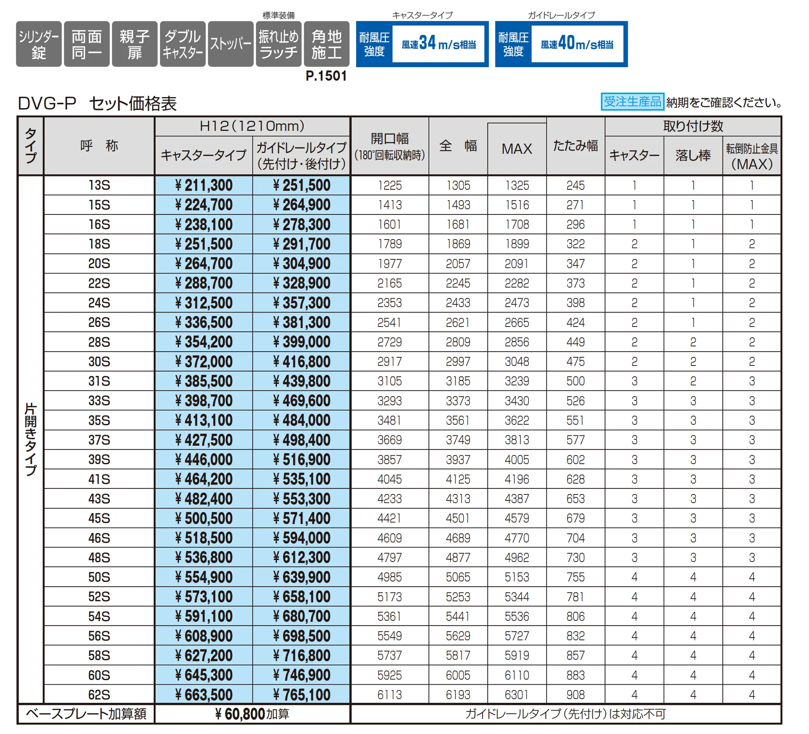The image size is (809, 734).
Task: Click the ¥381,300 price cell
Action: [302, 322]
